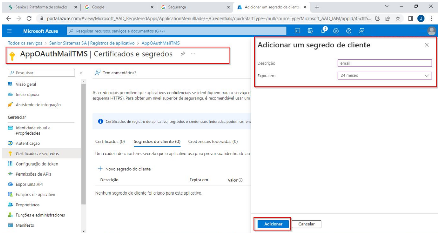The height and width of the screenshot is (233, 440).
Task: Open help question mark icon
Action: (x=349, y=31)
